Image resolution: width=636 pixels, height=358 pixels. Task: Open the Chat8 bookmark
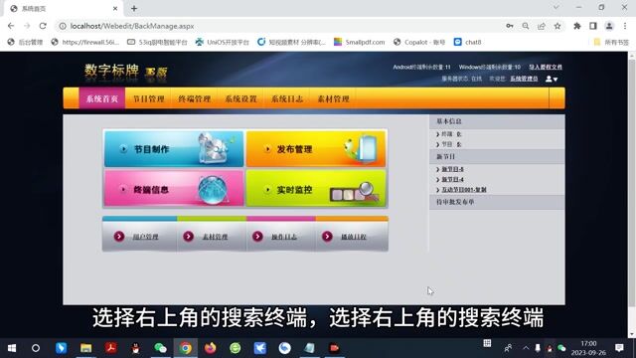pos(468,42)
